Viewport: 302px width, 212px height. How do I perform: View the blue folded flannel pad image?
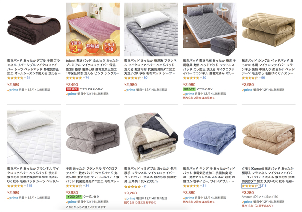click(x=210, y=137)
